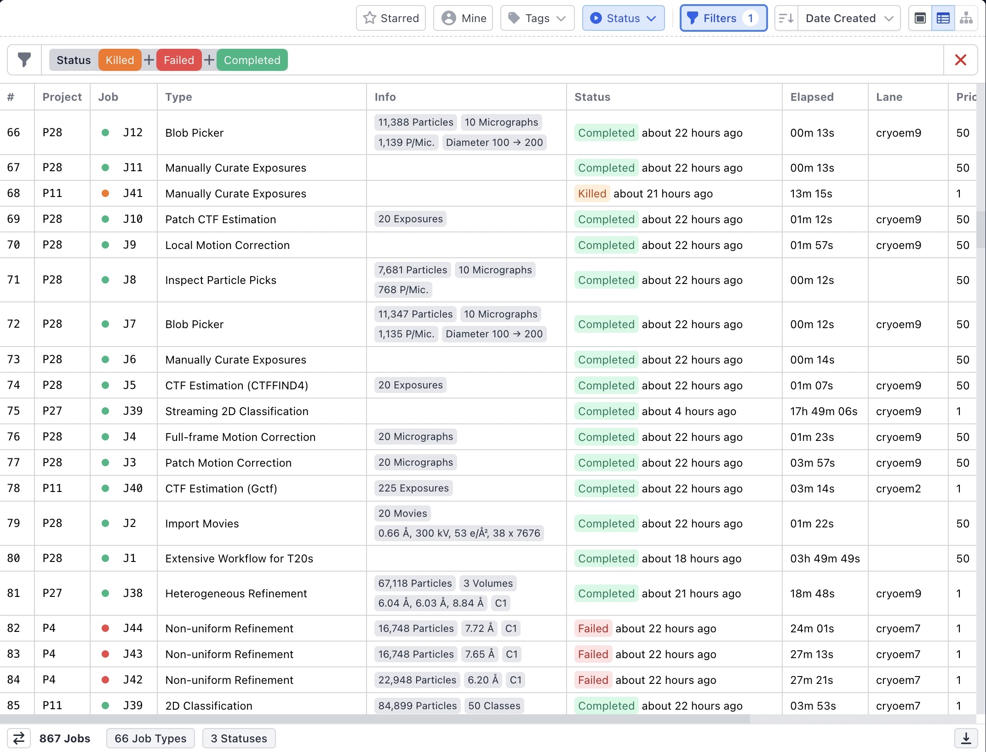
Task: Download the job list with the download icon
Action: (x=966, y=738)
